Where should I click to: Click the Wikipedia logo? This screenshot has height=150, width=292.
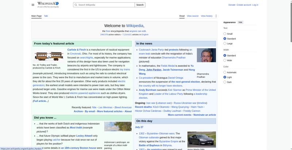coord(48,5)
